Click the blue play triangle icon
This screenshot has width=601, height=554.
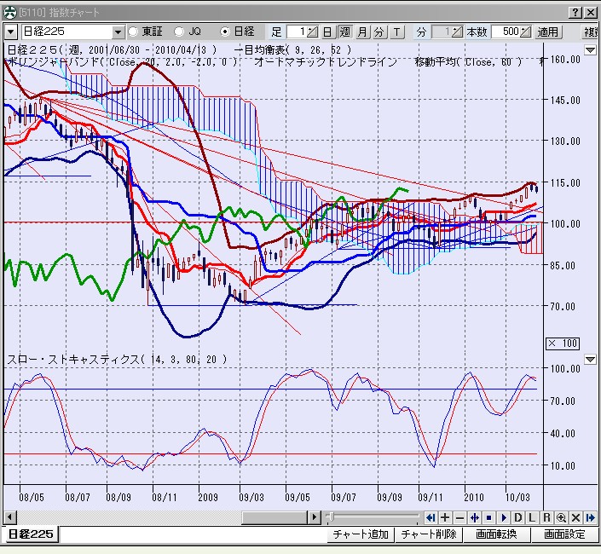[x=503, y=518]
